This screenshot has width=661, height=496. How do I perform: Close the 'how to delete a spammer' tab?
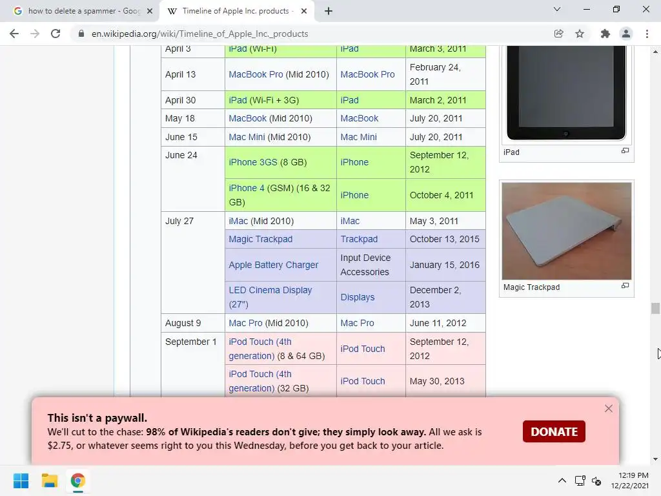coord(150,11)
